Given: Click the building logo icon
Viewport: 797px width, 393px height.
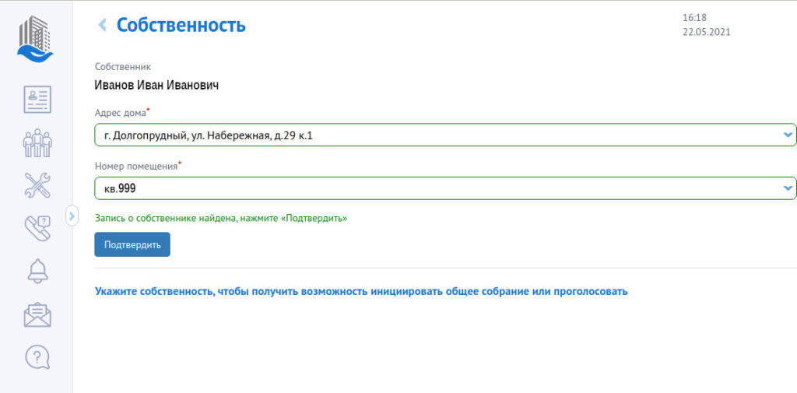Looking at the screenshot, I should [x=35, y=39].
